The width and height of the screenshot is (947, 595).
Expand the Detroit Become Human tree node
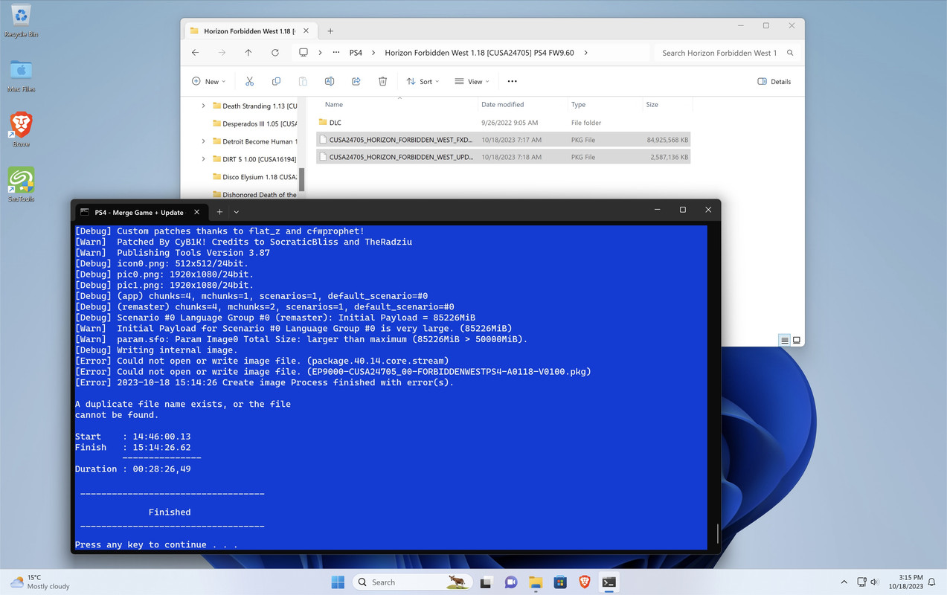(203, 141)
